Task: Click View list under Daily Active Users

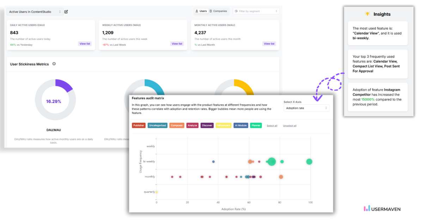Action: tap(85, 44)
